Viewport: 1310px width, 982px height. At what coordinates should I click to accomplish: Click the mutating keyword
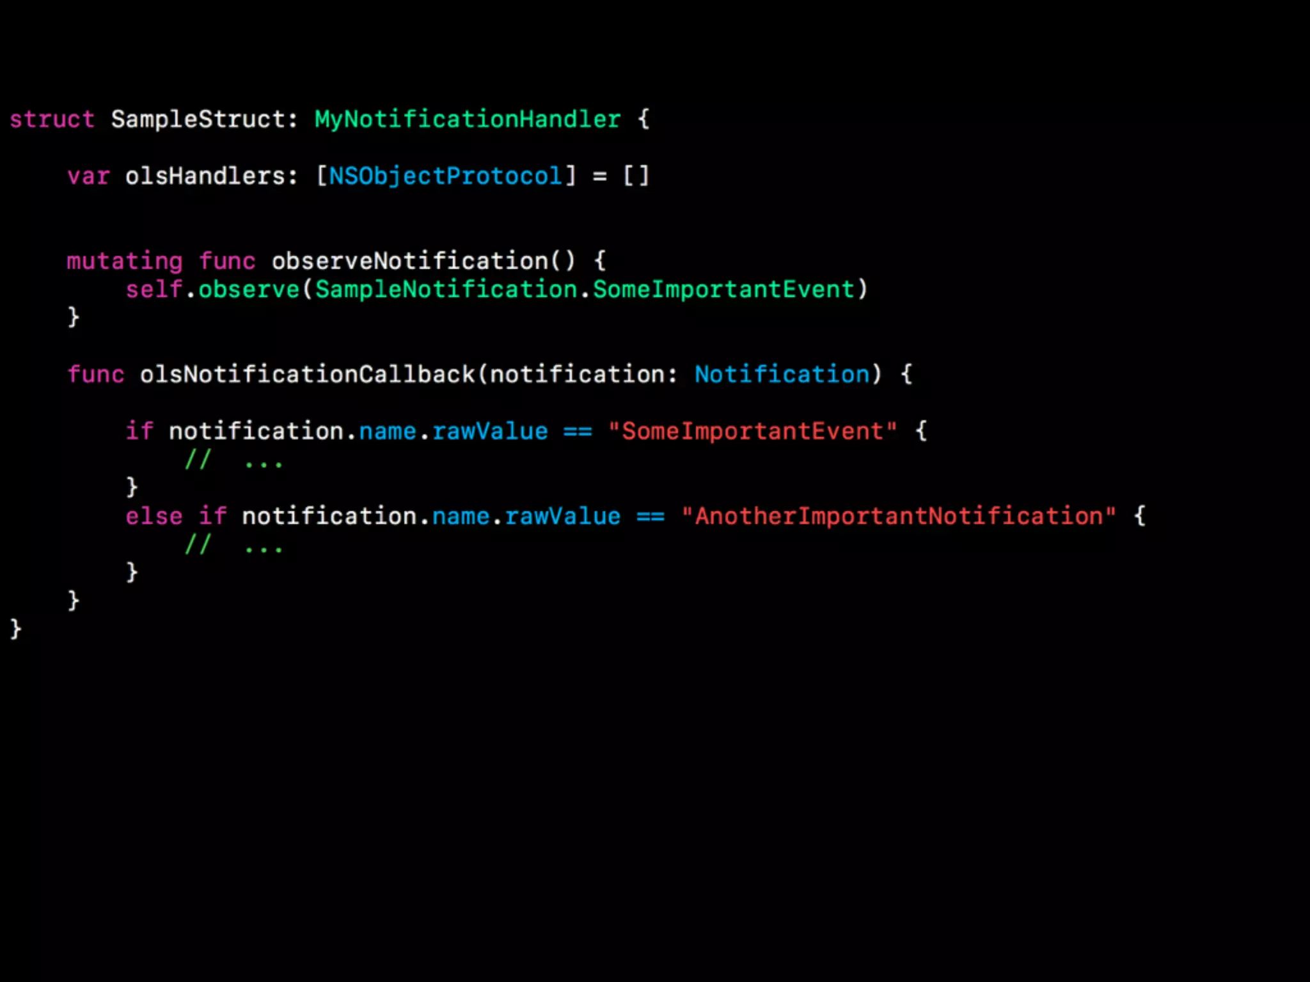click(x=125, y=262)
